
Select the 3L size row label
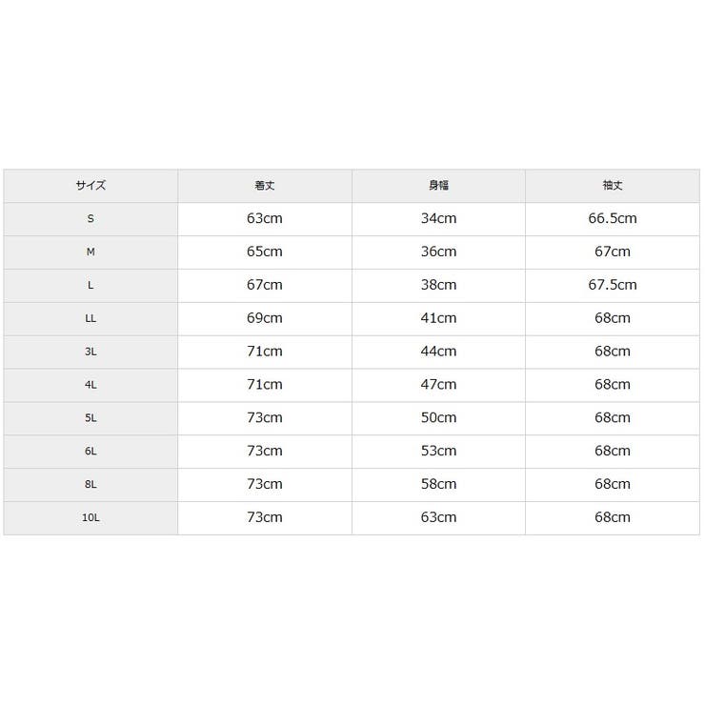91,352
